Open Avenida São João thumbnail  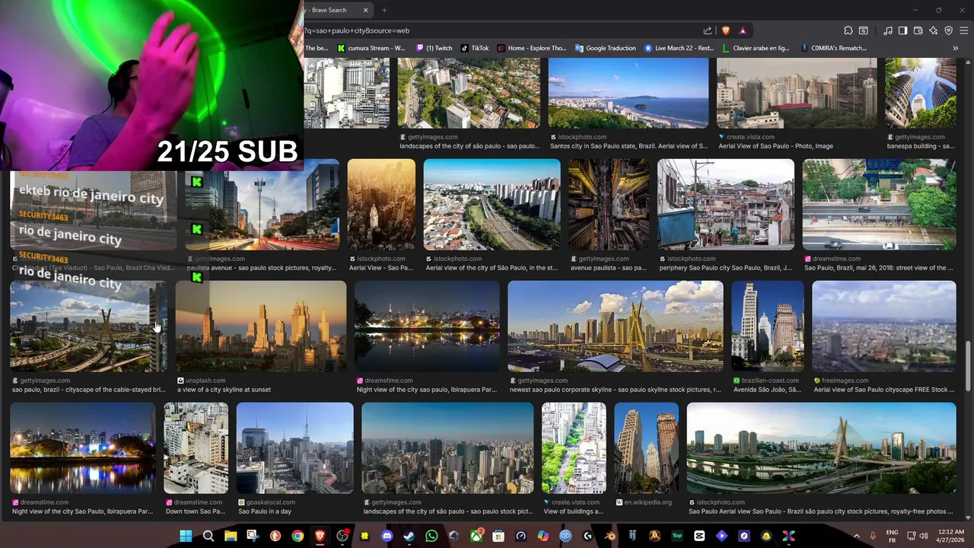coord(767,326)
